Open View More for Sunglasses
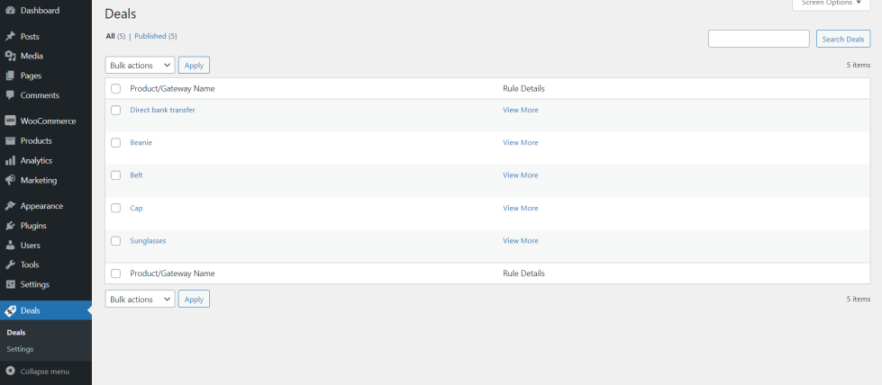This screenshot has width=882, height=385. pyautogui.click(x=520, y=241)
